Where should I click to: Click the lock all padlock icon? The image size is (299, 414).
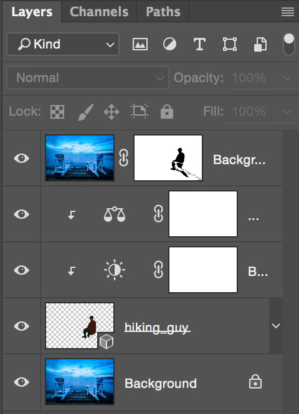pyautogui.click(x=167, y=111)
